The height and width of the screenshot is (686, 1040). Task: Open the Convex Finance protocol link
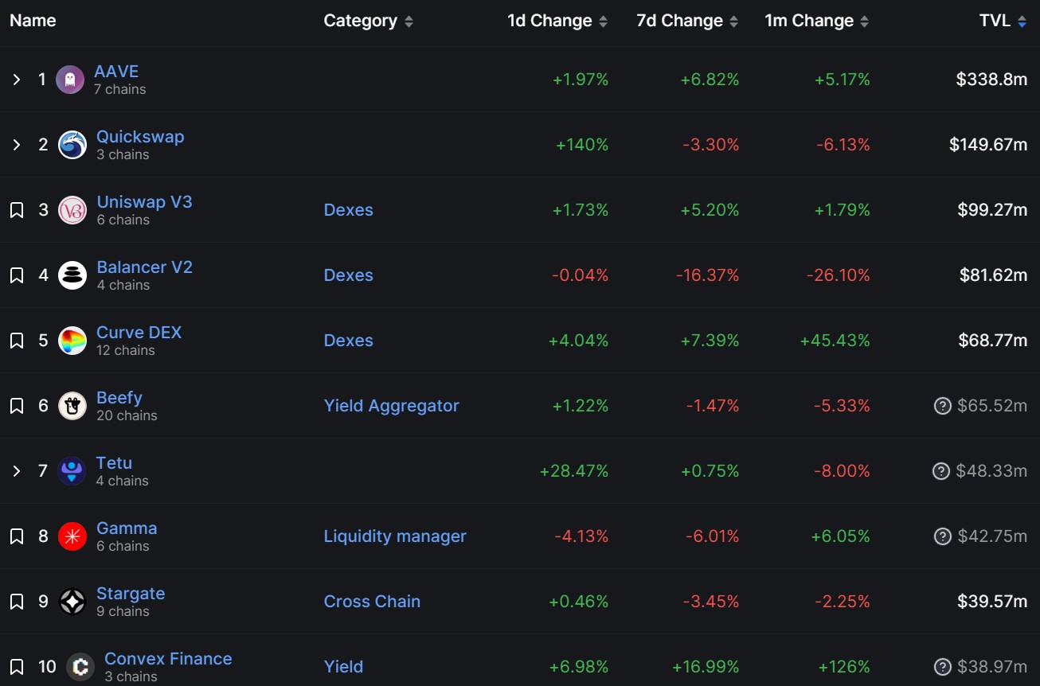coord(168,658)
